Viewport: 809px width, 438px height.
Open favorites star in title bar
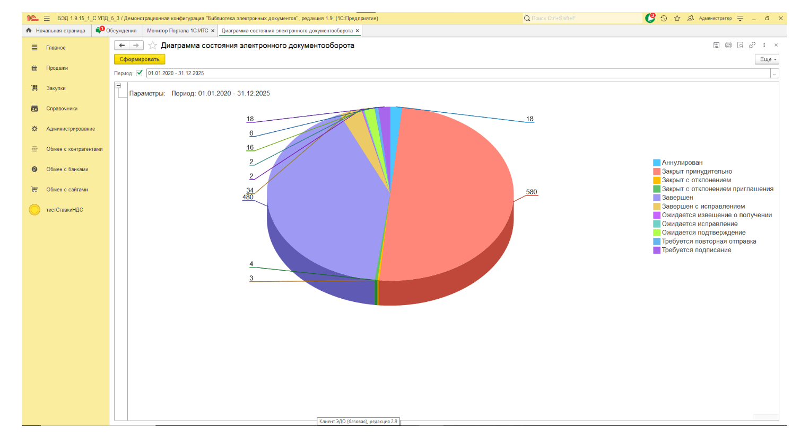tap(677, 19)
